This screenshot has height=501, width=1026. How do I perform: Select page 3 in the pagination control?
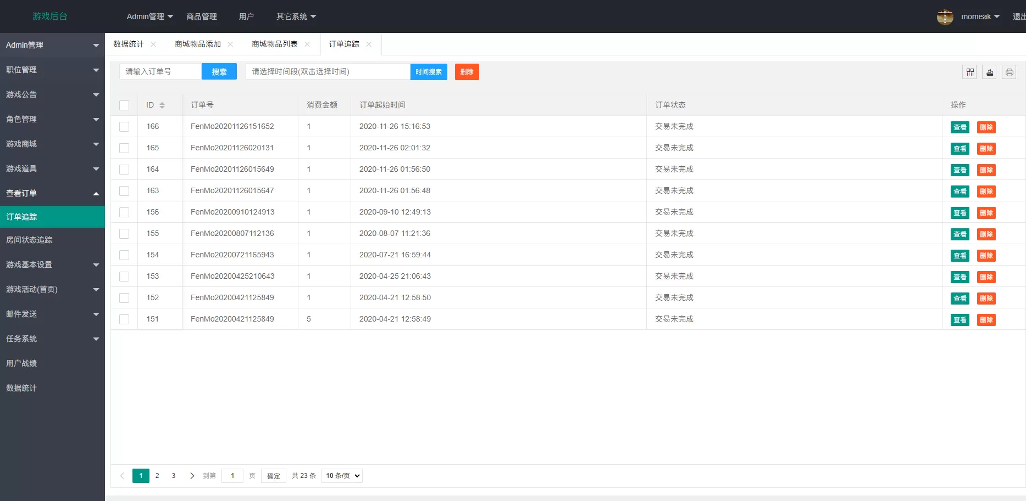(173, 475)
